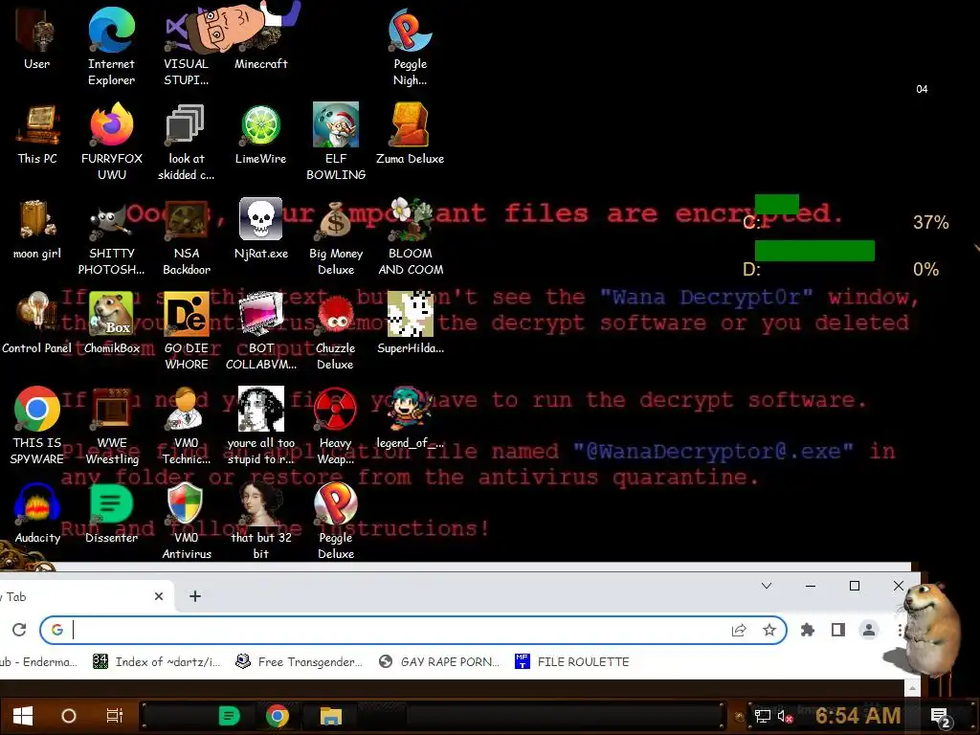Open Cortana search circle on taskbar
The height and width of the screenshot is (735, 980).
tap(69, 716)
